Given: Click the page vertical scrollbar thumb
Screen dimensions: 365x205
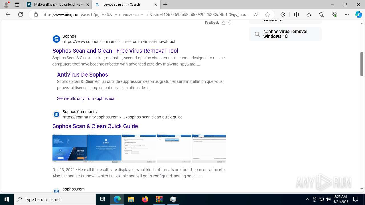Looking at the screenshot, I should tap(362, 64).
